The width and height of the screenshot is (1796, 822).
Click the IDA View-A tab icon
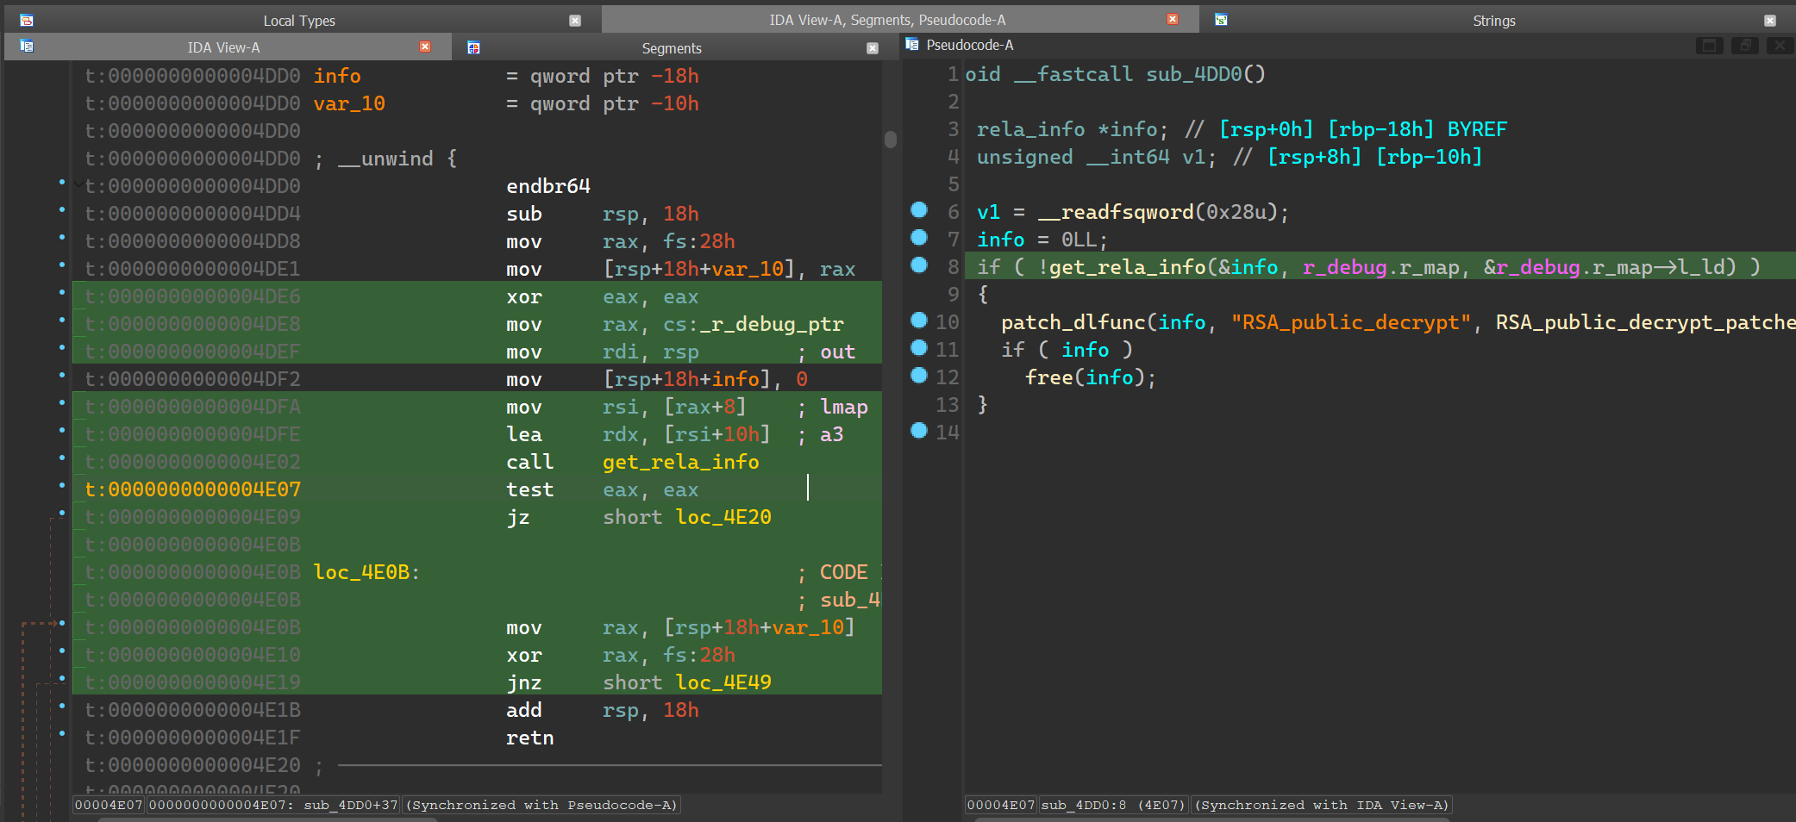pyautogui.click(x=27, y=47)
